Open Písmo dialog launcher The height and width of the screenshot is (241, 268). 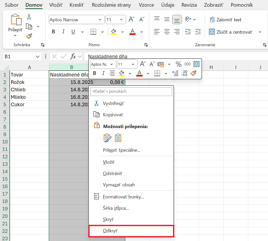(x=146, y=45)
